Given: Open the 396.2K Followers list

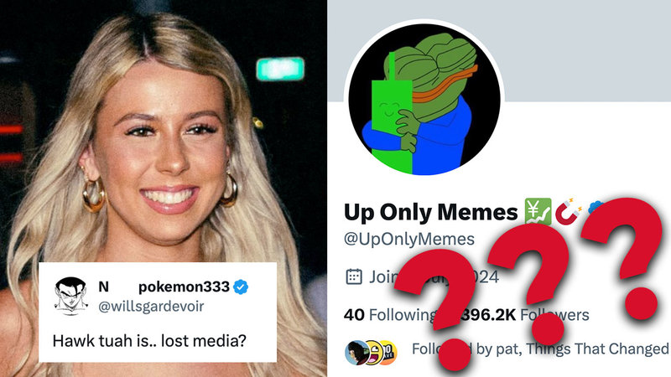Looking at the screenshot, I should (x=524, y=315).
